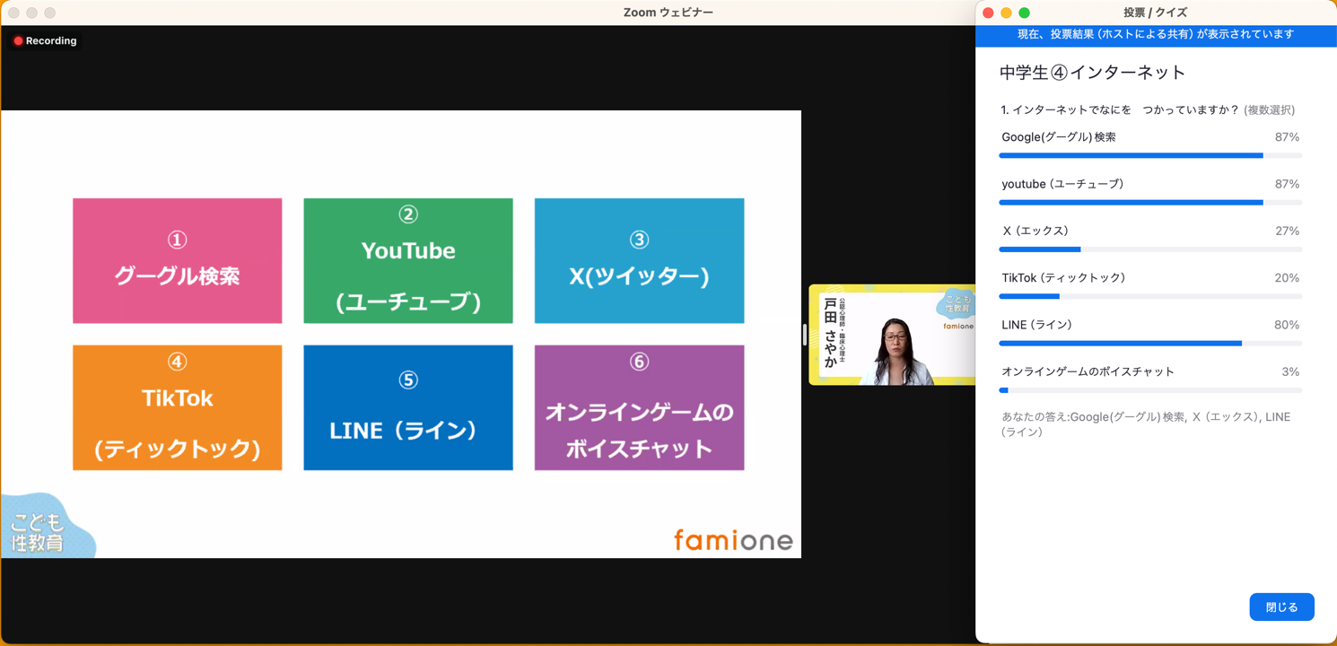The height and width of the screenshot is (646, 1337).
Task: Click the purple オンラインゲームのボイスチャット tile
Action: pos(639,407)
